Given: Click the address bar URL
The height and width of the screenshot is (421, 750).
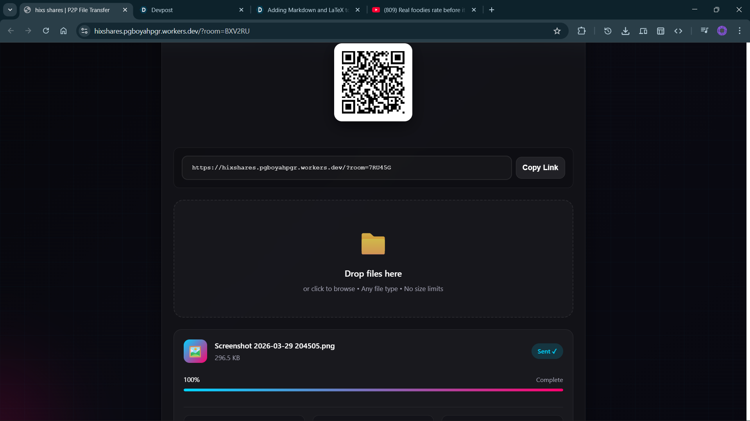Looking at the screenshot, I should (172, 31).
